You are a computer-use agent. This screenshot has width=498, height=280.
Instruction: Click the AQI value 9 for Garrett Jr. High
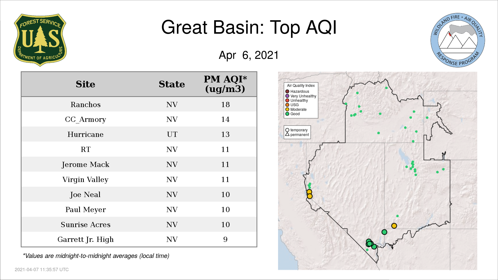(x=225, y=240)
